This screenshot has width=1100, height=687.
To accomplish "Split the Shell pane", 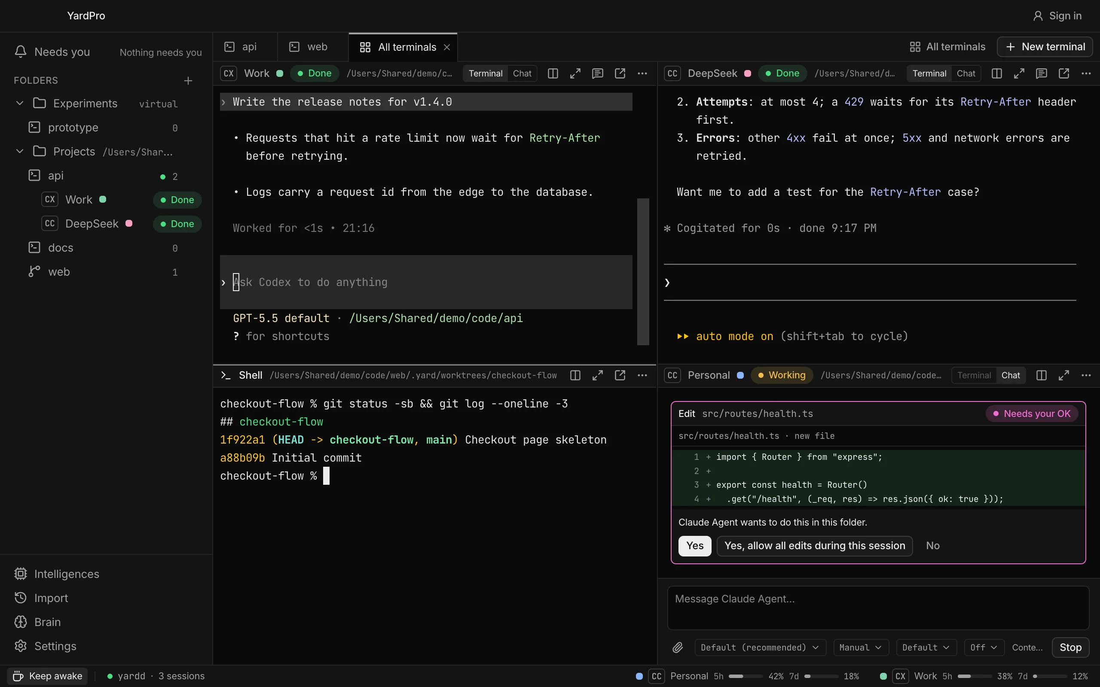I will point(575,375).
